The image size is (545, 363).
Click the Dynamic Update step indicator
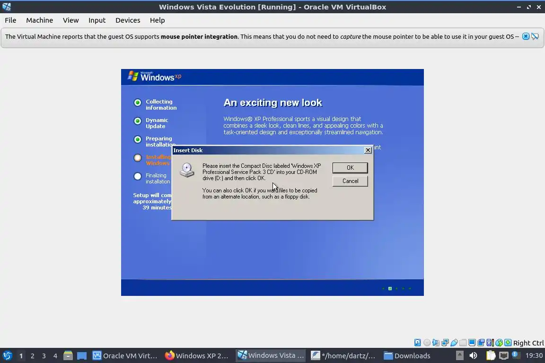click(x=138, y=121)
